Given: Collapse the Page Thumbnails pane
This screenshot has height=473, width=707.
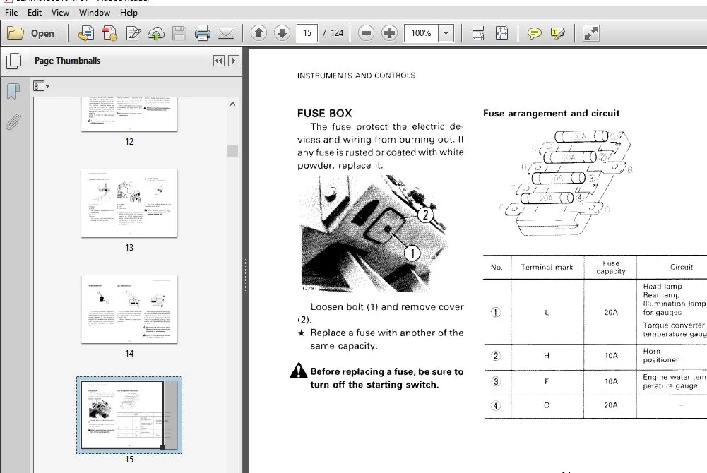Looking at the screenshot, I should click(219, 61).
